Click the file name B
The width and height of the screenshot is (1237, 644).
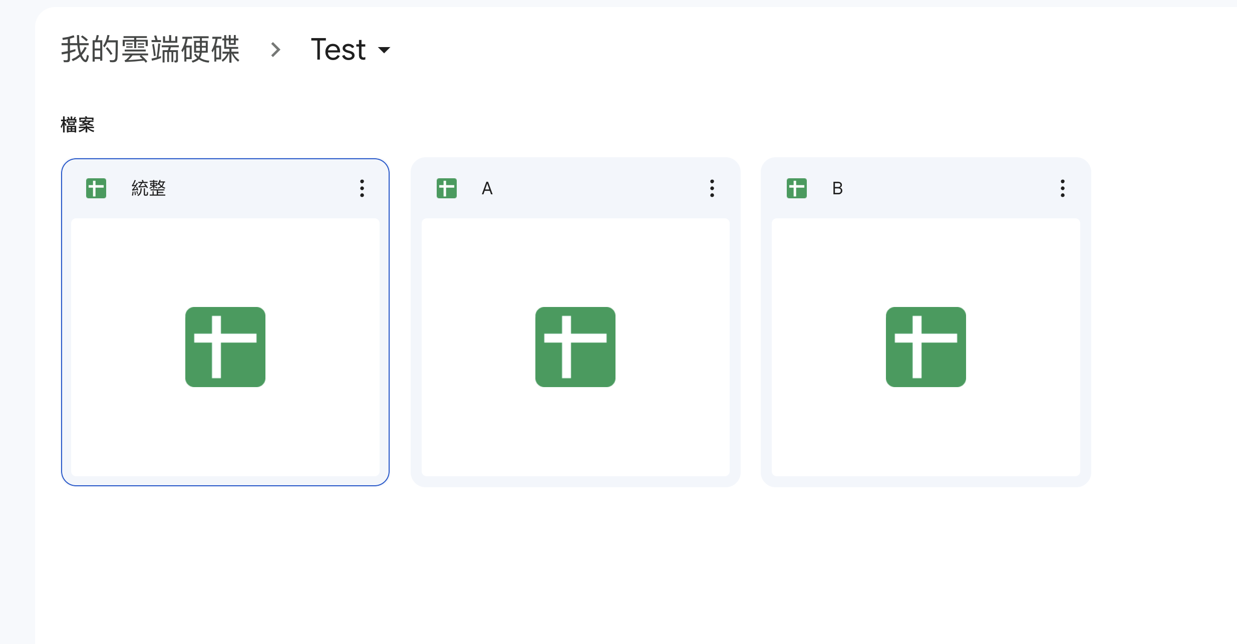click(837, 188)
